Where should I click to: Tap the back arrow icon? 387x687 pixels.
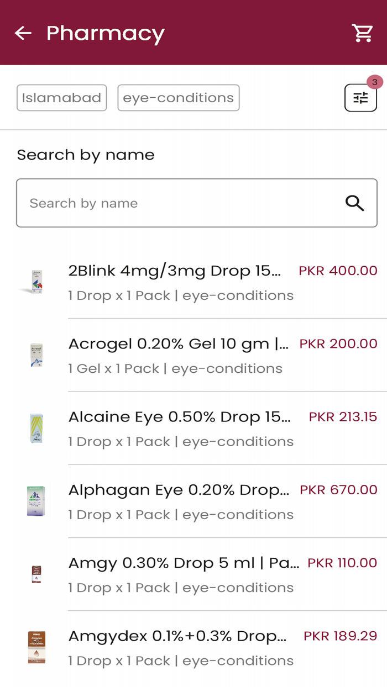tap(23, 33)
